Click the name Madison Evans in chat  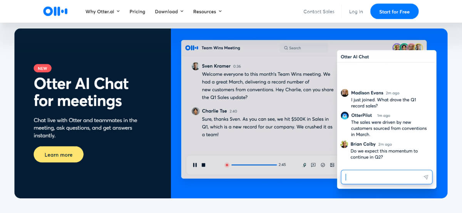[367, 93]
